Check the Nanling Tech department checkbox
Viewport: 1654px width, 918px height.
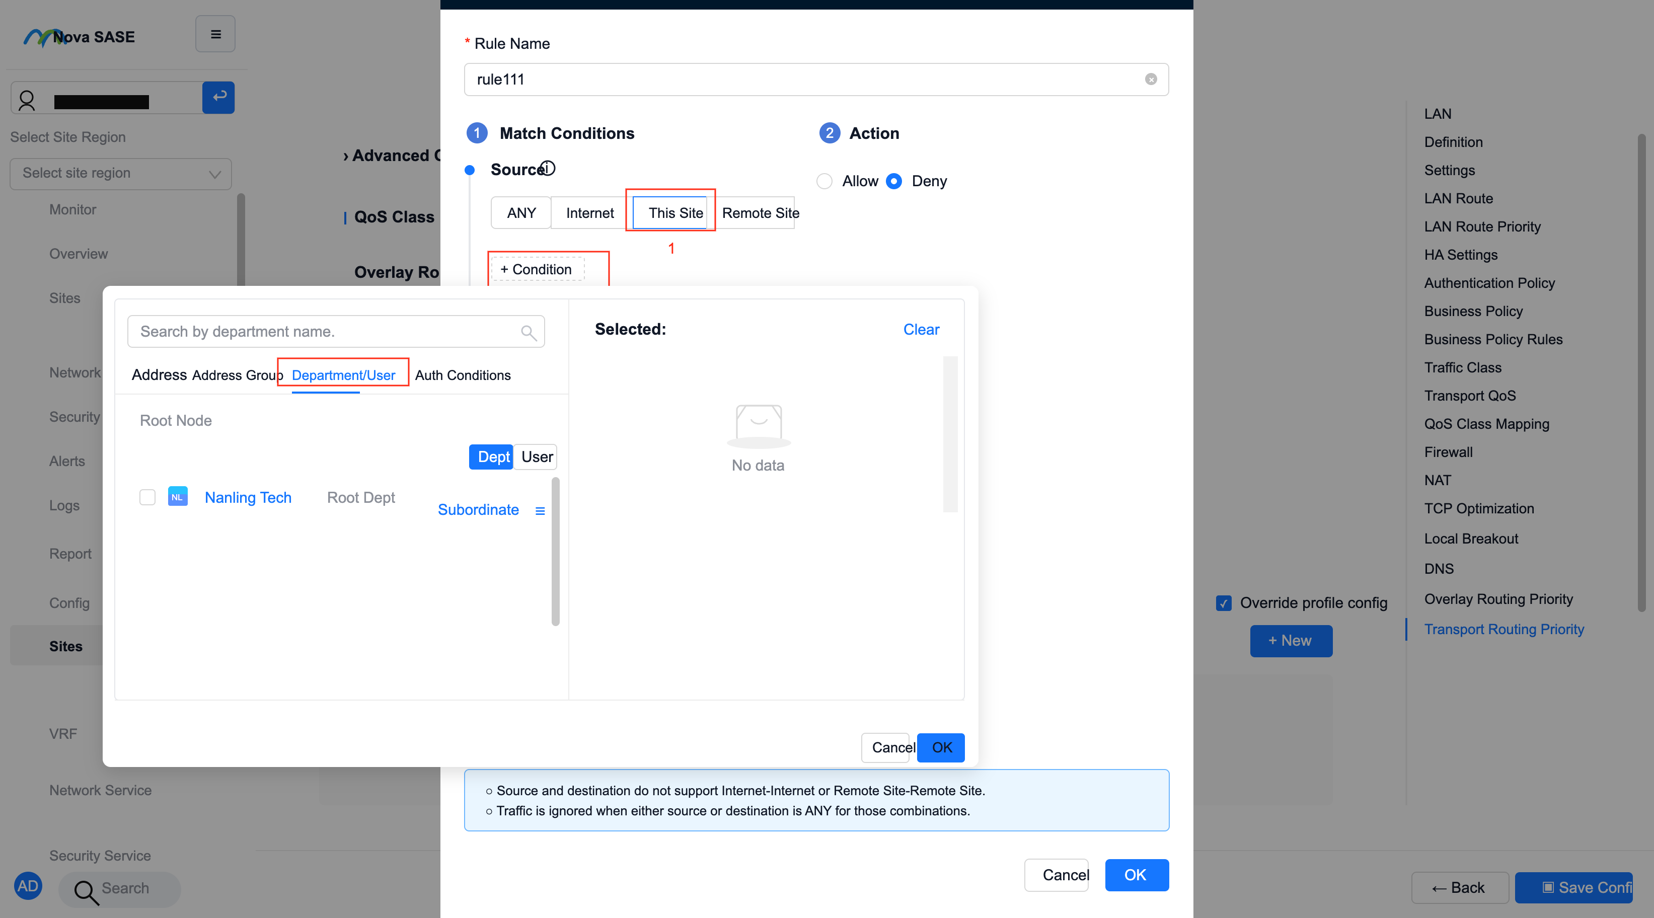pyautogui.click(x=147, y=498)
